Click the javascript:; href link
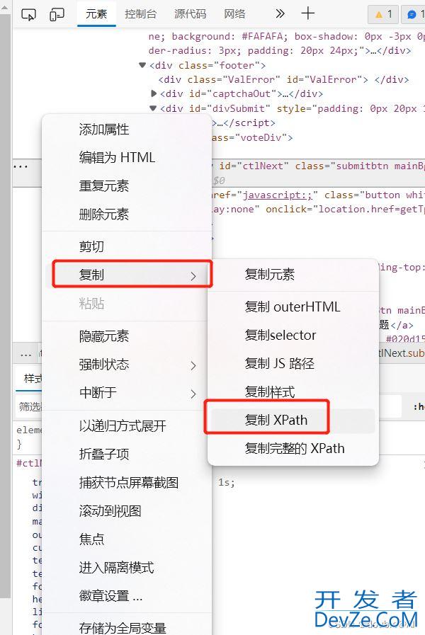The image size is (425, 635). [278, 195]
